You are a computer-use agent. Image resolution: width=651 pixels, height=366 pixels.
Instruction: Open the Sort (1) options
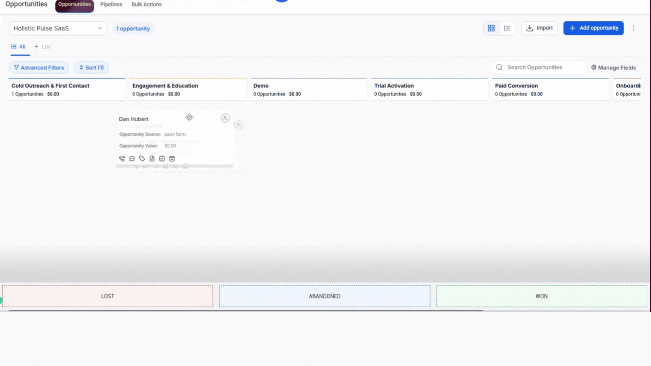pyautogui.click(x=91, y=67)
